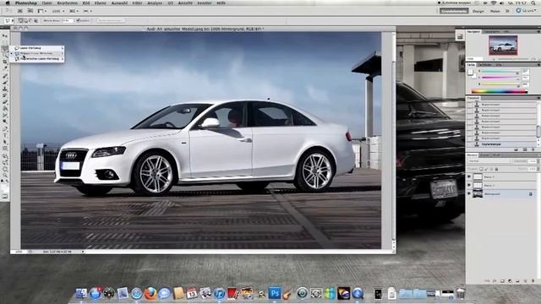This screenshot has width=541, height=304.
Task: Open Photoshop from the Dock
Action: 275,293
